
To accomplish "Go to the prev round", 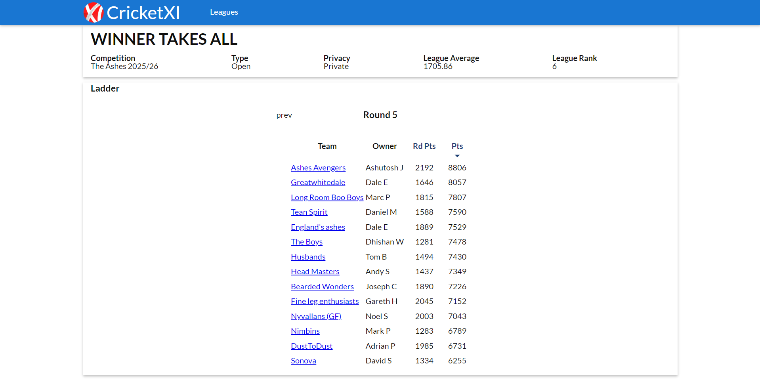I will point(284,115).
